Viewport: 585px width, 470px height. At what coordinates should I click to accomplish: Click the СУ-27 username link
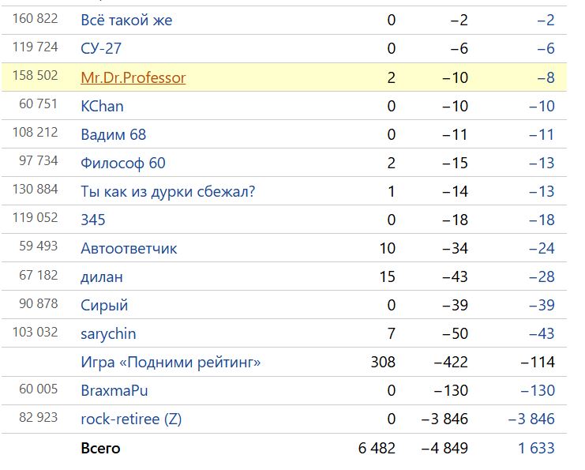click(x=101, y=49)
